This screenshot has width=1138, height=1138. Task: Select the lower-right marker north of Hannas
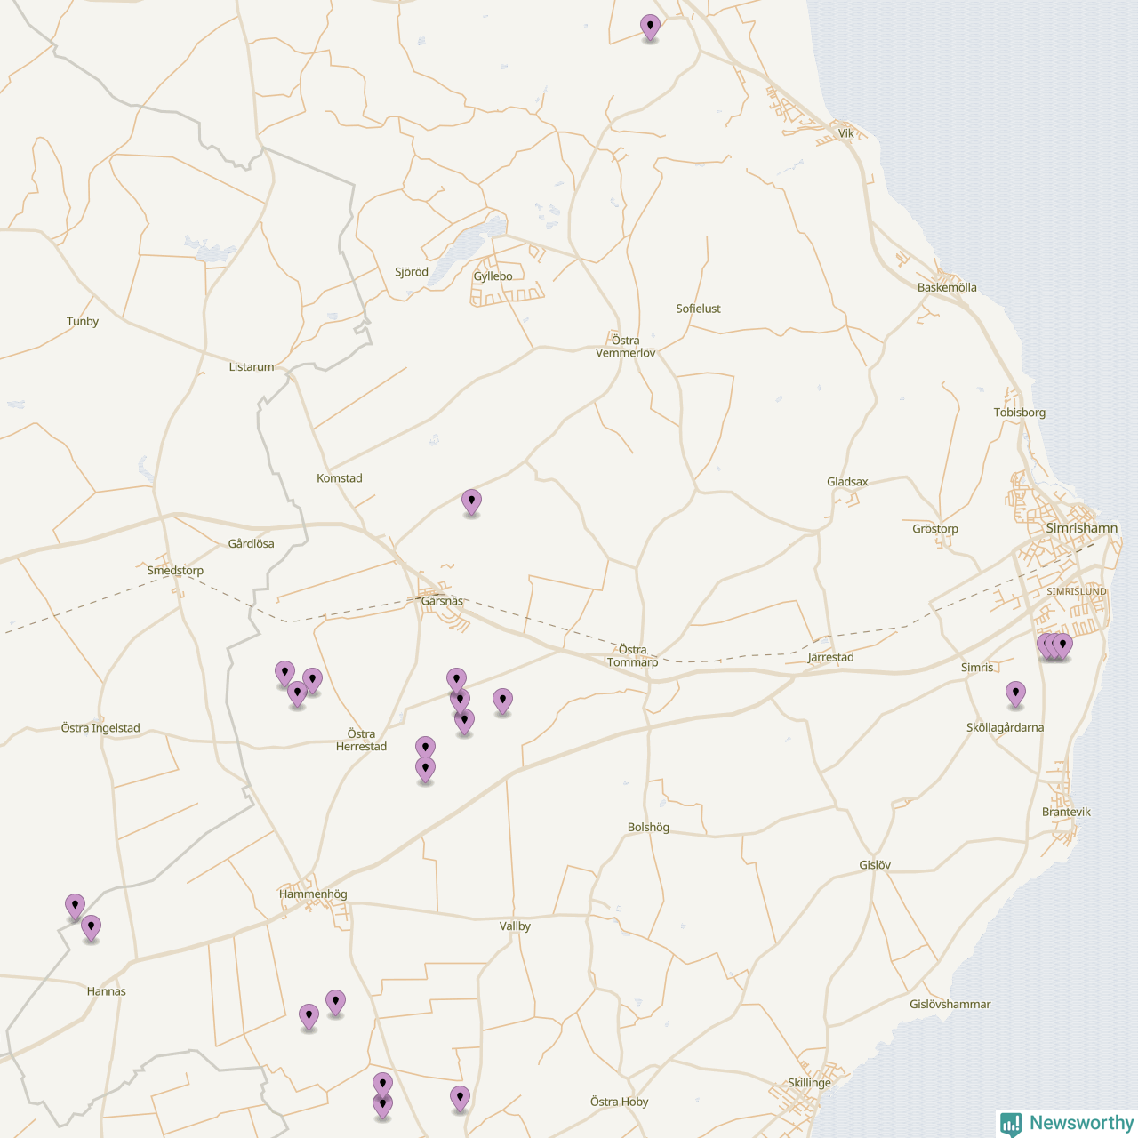tap(91, 928)
